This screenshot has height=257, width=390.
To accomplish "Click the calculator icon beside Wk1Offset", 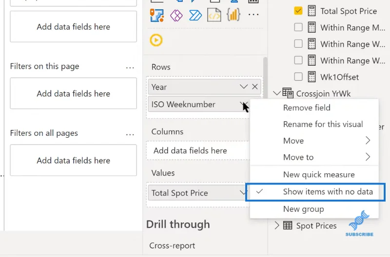I will pyautogui.click(x=312, y=77).
